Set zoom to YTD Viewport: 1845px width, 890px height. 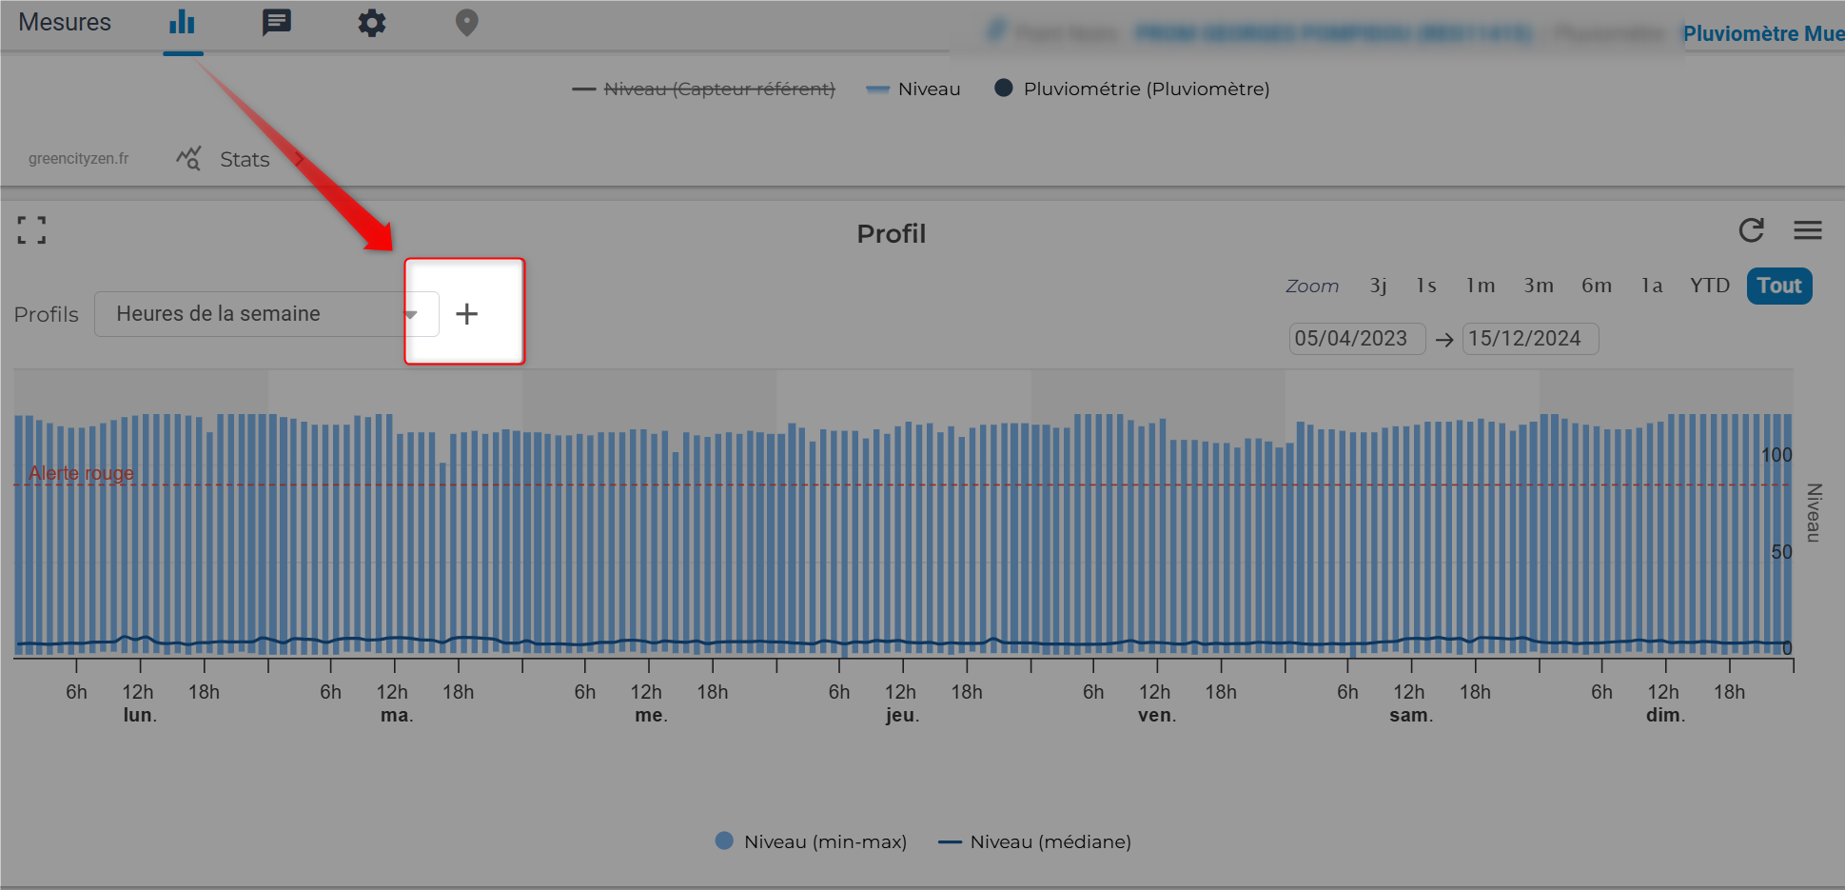1709,286
